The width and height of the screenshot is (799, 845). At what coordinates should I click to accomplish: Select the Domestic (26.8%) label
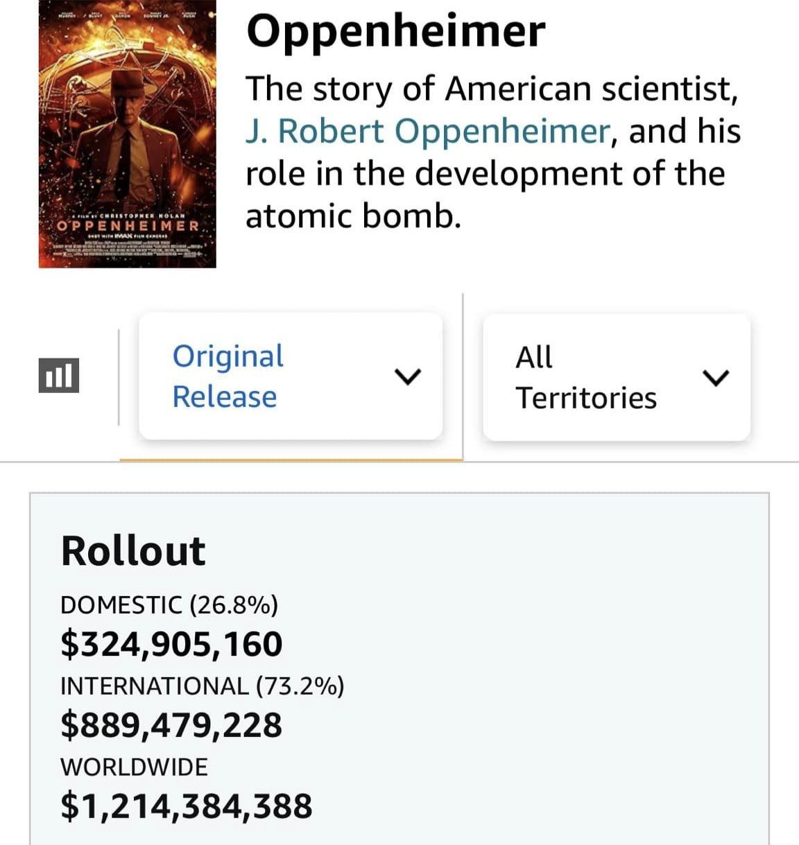click(169, 605)
